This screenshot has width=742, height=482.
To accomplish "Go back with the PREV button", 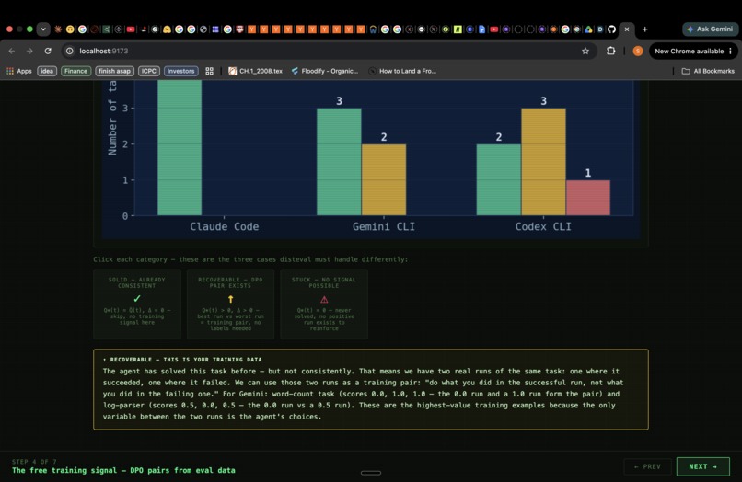I will [x=647, y=466].
